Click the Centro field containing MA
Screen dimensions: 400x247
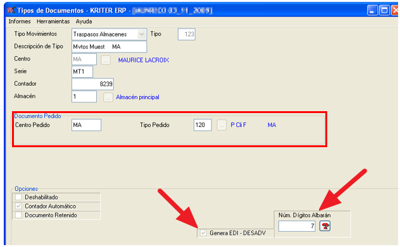(84, 59)
